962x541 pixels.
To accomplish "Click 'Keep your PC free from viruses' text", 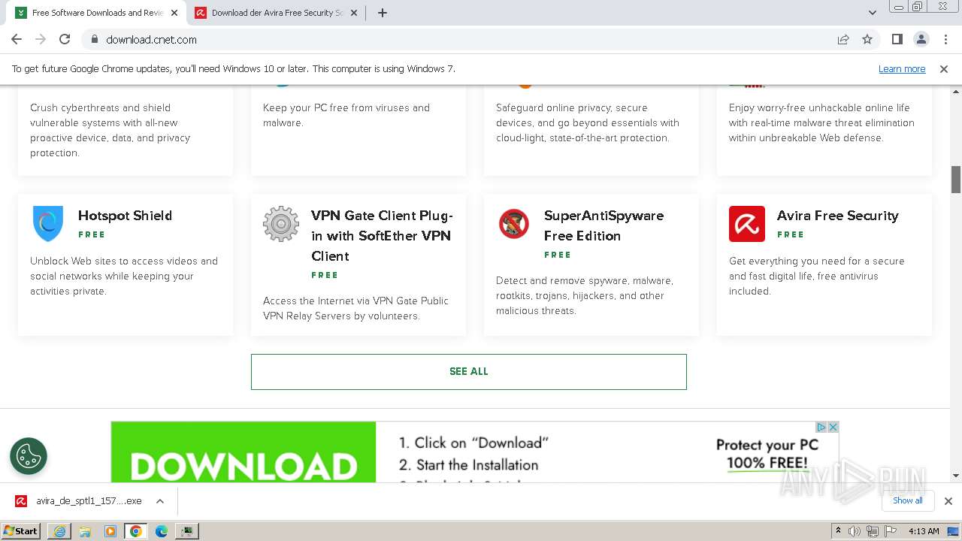I will 346,115.
